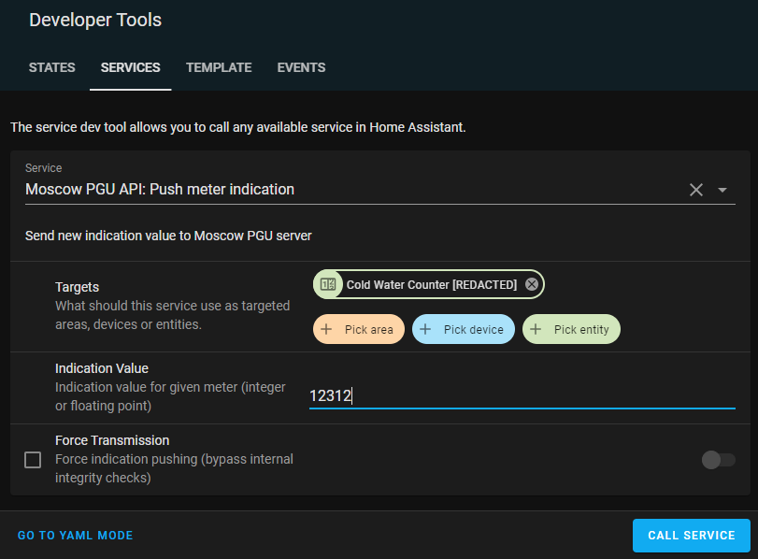This screenshot has height=559, width=758.
Task: Enable the Force Transmission checkbox
Action: point(33,459)
